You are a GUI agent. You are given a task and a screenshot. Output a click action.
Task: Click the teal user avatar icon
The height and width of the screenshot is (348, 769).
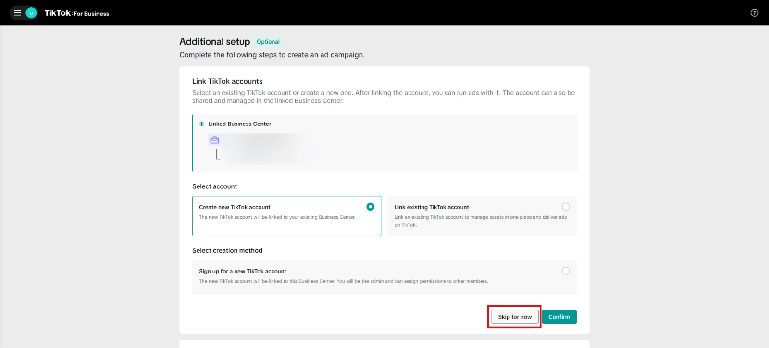(31, 13)
